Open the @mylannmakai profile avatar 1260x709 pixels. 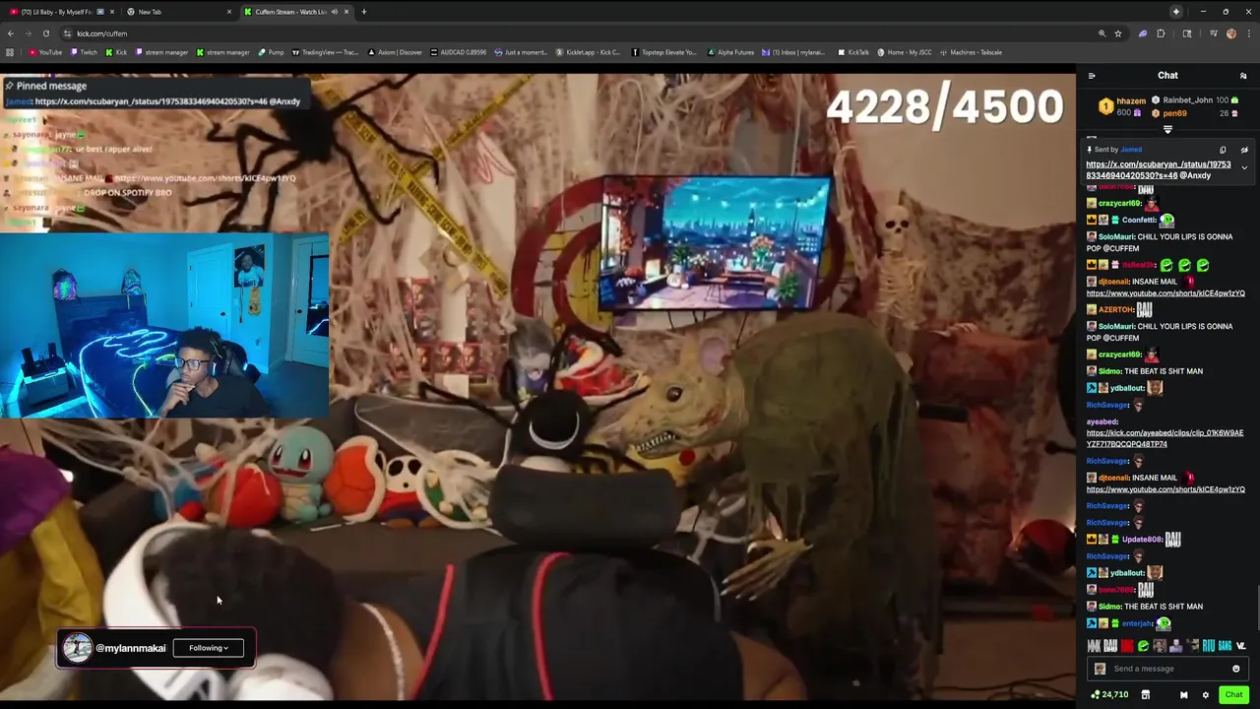click(78, 648)
